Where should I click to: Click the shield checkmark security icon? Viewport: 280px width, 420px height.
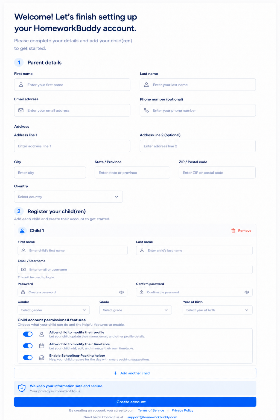22,388
